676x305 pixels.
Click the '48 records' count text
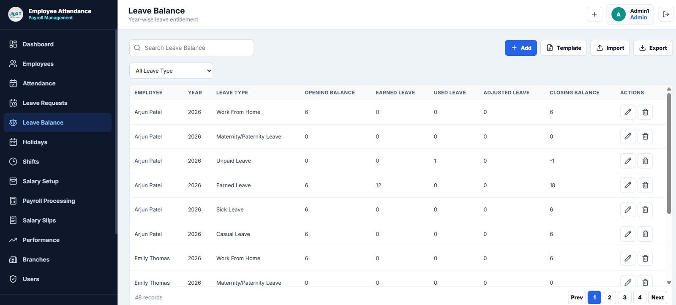coord(149,297)
